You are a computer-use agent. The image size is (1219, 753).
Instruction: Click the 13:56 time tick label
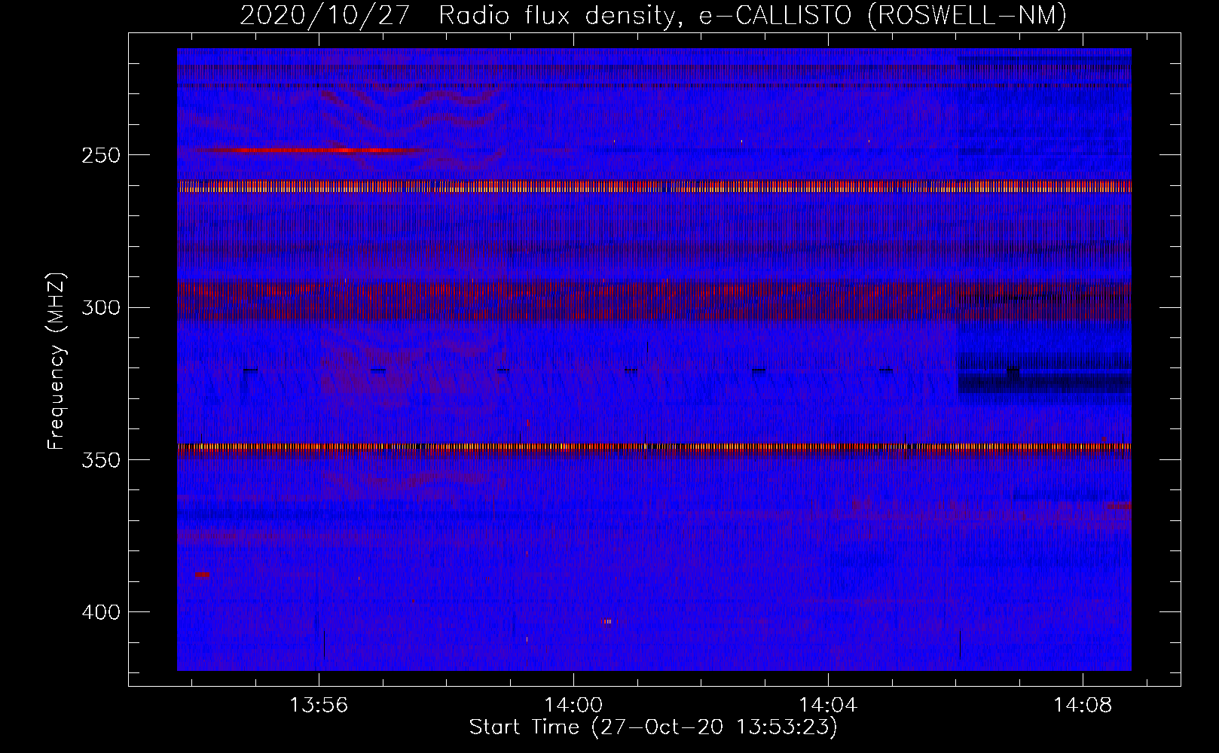pos(319,706)
